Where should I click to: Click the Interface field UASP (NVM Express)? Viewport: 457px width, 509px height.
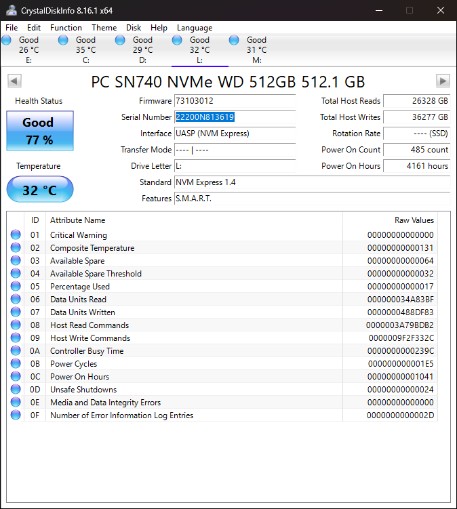coord(235,134)
